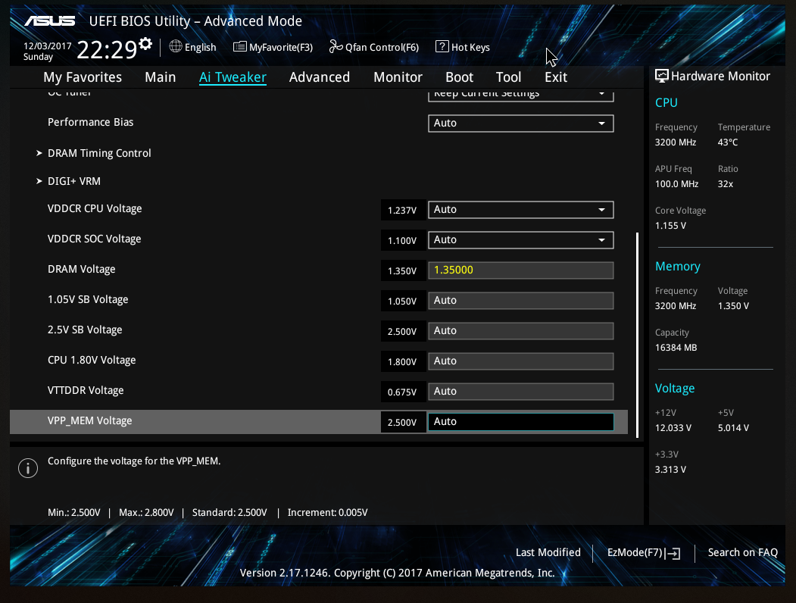Click the settings gear next to the clock
796x603 pixels.
(x=145, y=44)
